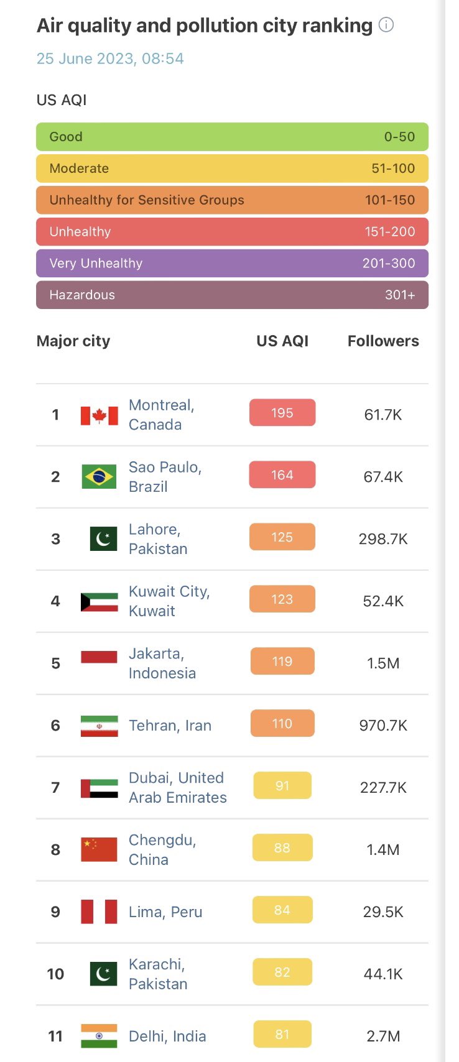Click the Peru flag icon
Image resolution: width=459 pixels, height=1062 pixels.
pos(99,912)
